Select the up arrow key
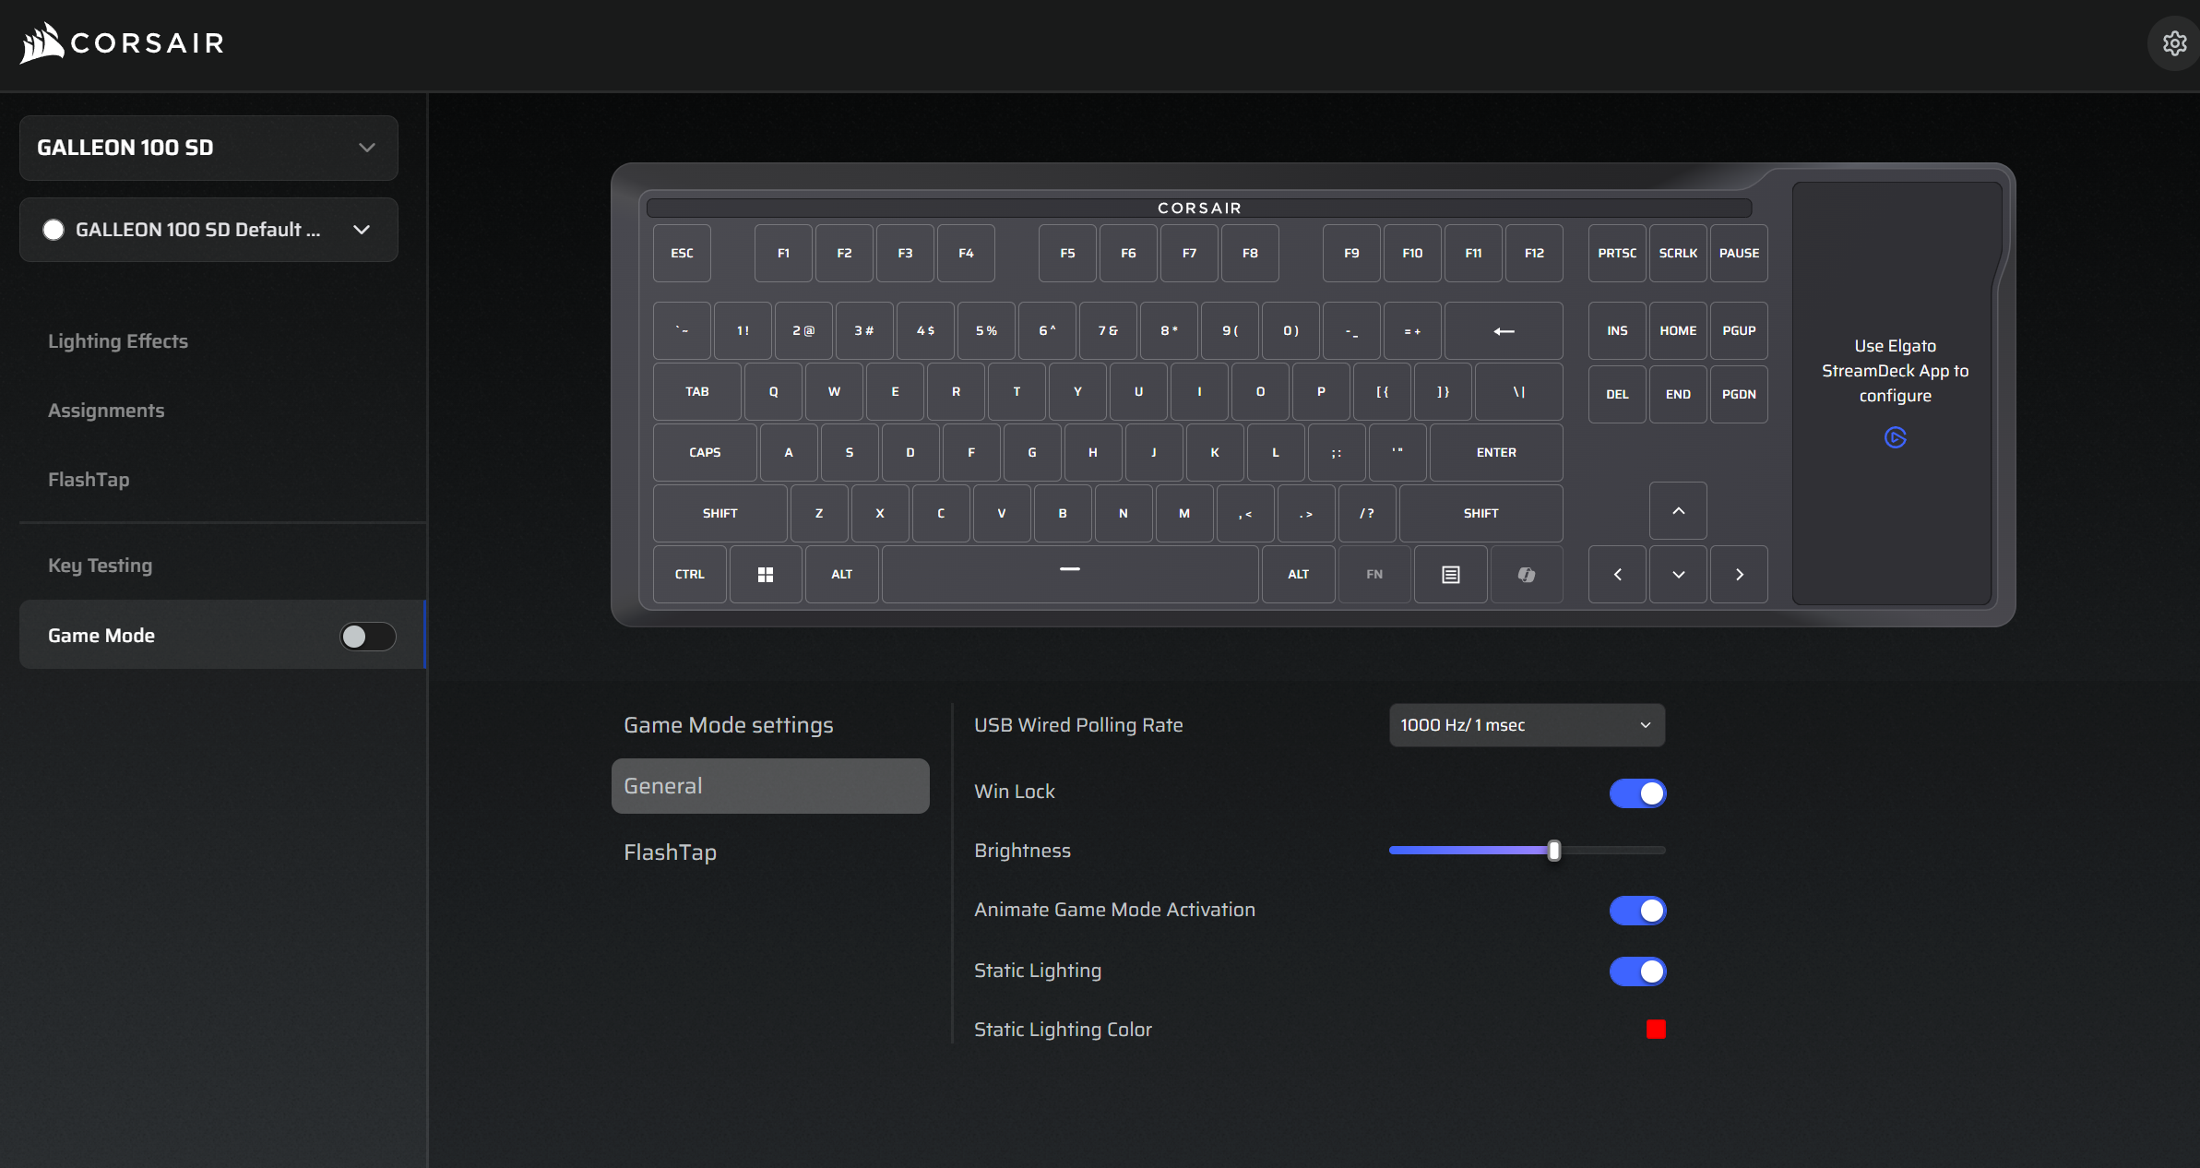Screen dimensions: 2200x1168 1678,511
